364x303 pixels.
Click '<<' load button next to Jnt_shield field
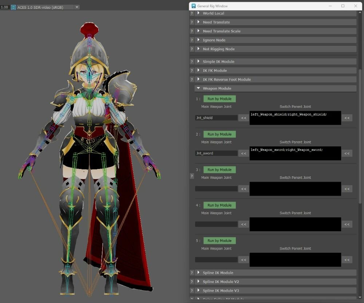click(x=243, y=118)
